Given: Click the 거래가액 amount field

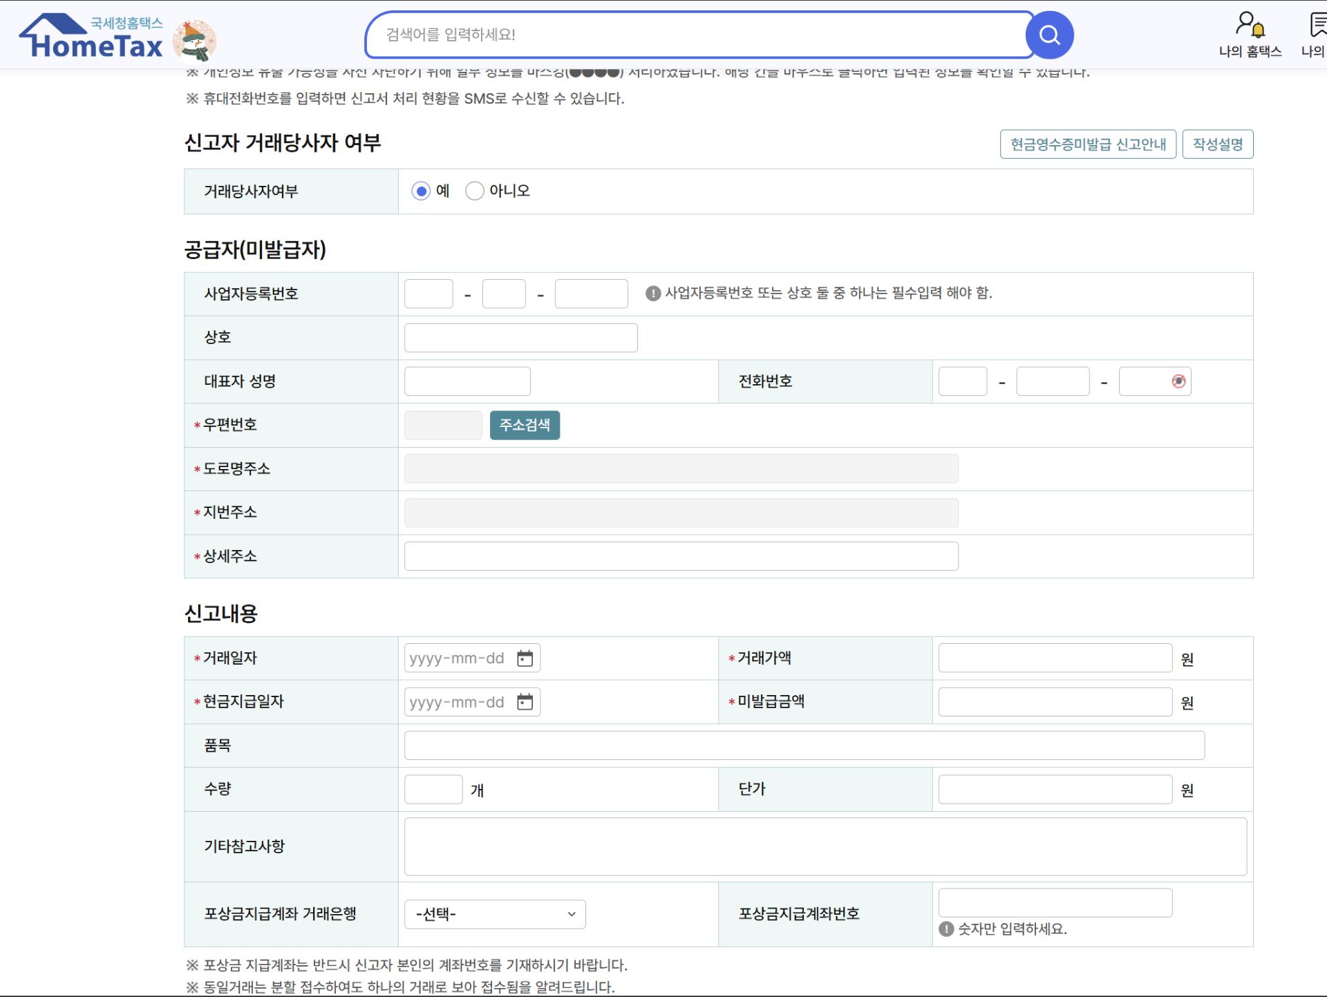Looking at the screenshot, I should [1055, 658].
